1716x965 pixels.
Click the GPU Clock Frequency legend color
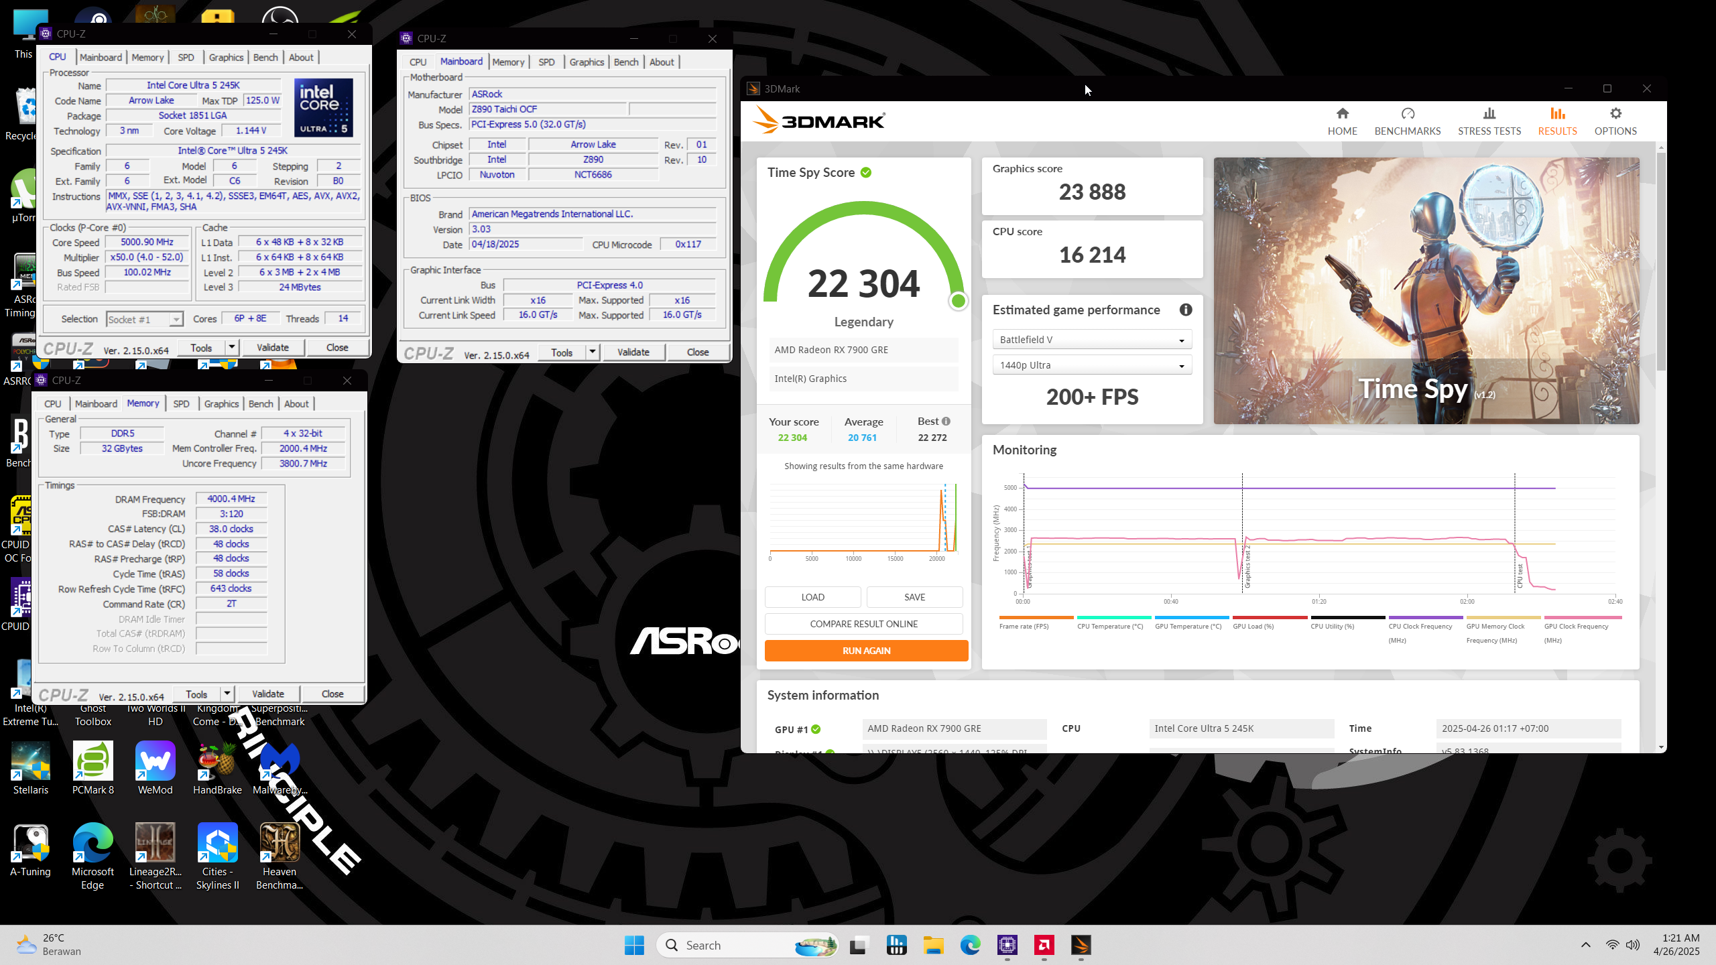click(x=1583, y=617)
